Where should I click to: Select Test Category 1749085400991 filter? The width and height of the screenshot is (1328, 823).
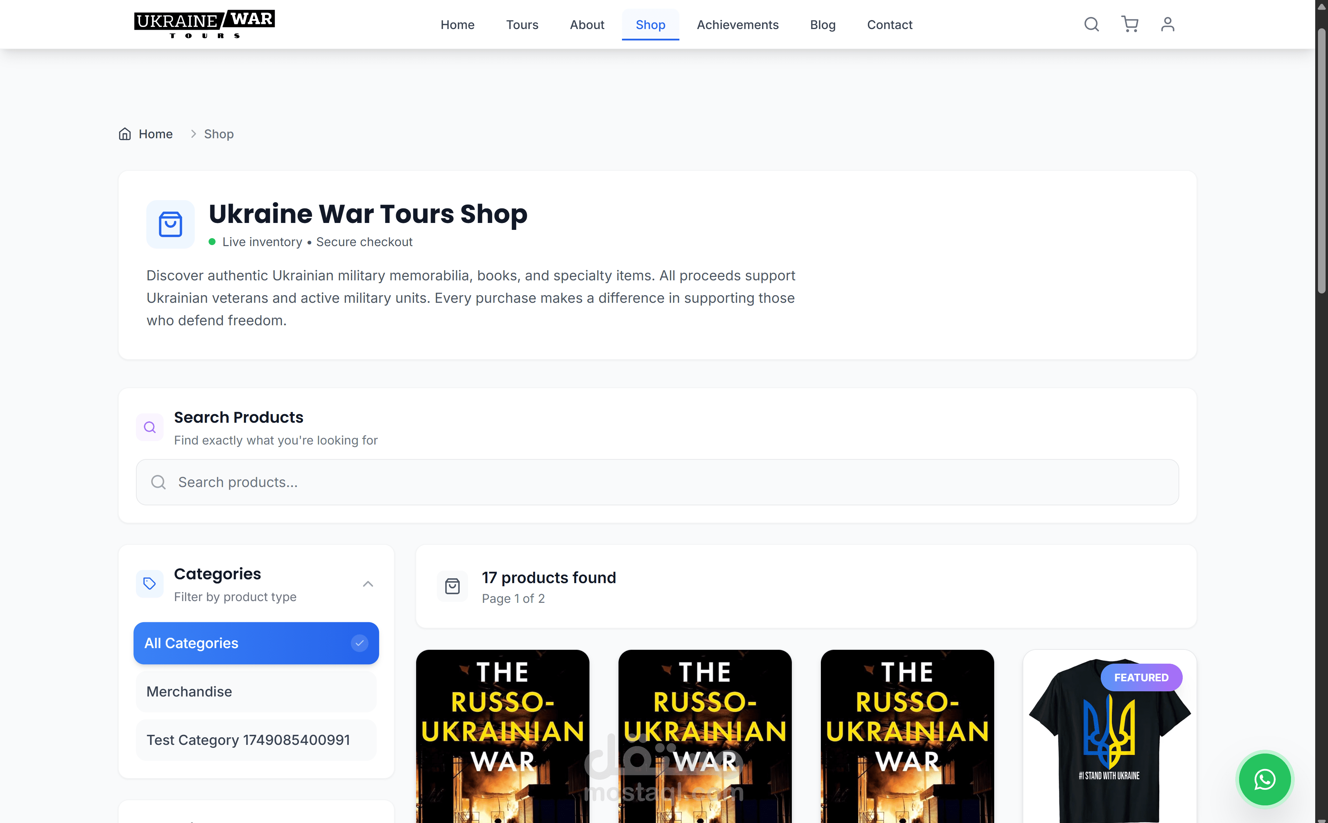pos(256,740)
